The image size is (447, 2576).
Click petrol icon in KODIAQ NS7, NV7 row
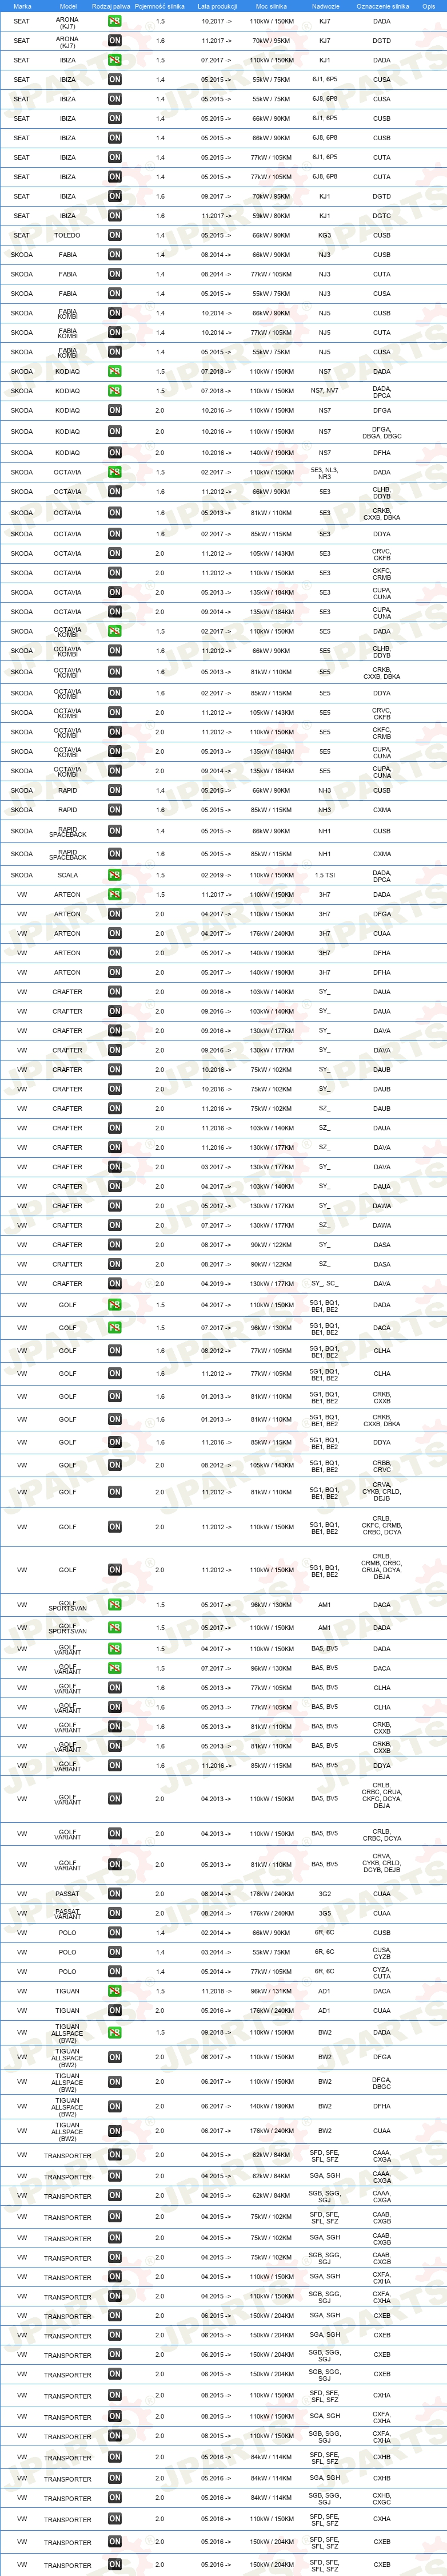[115, 391]
